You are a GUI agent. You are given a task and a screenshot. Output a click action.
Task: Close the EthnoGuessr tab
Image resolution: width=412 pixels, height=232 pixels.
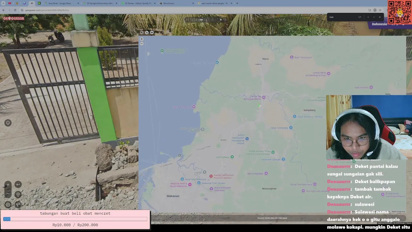point(193,3)
